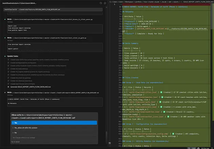Open the 'sdd' breadcrumb segment
The image size is (214, 149).
[x=170, y=2]
